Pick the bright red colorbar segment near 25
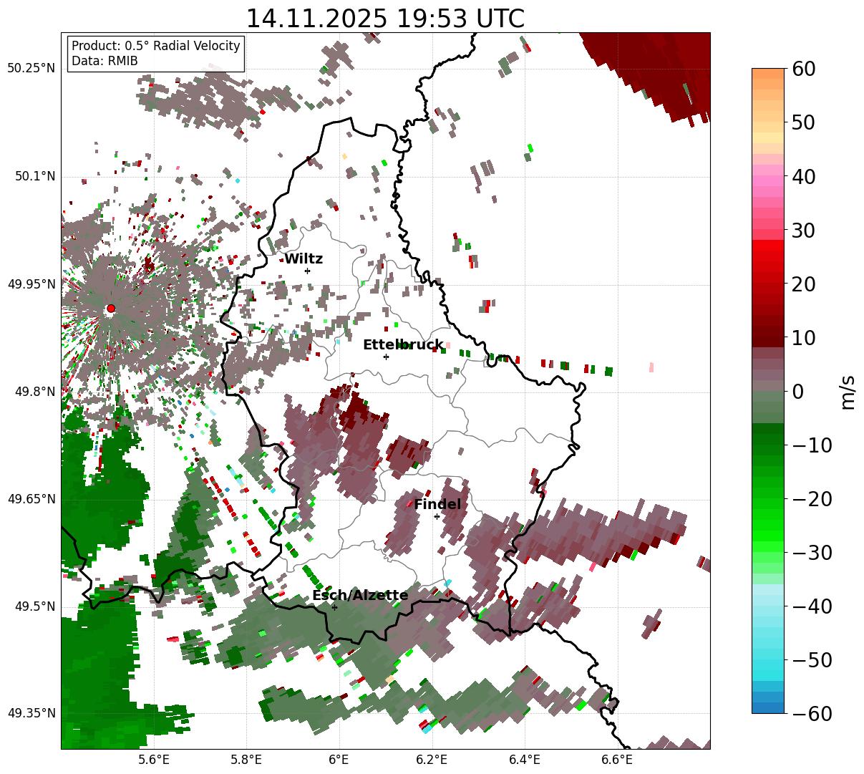The height and width of the screenshot is (774, 864). coord(768,256)
